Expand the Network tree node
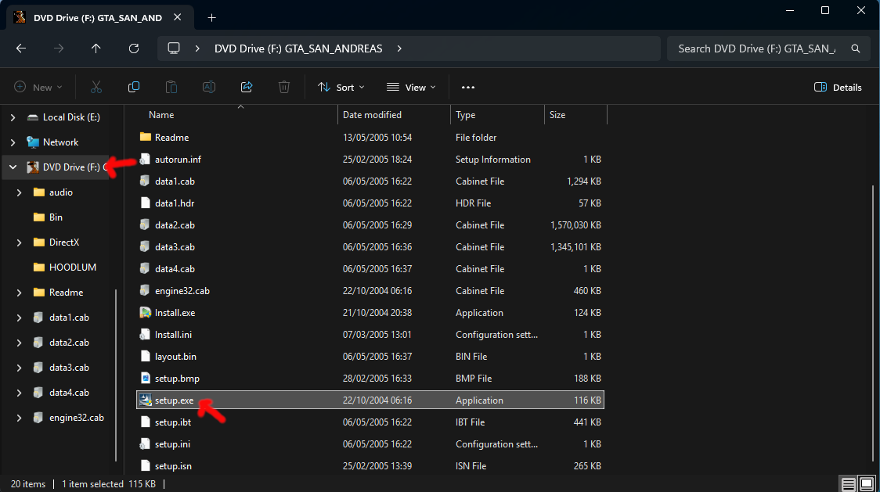The image size is (880, 492). pyautogui.click(x=13, y=142)
